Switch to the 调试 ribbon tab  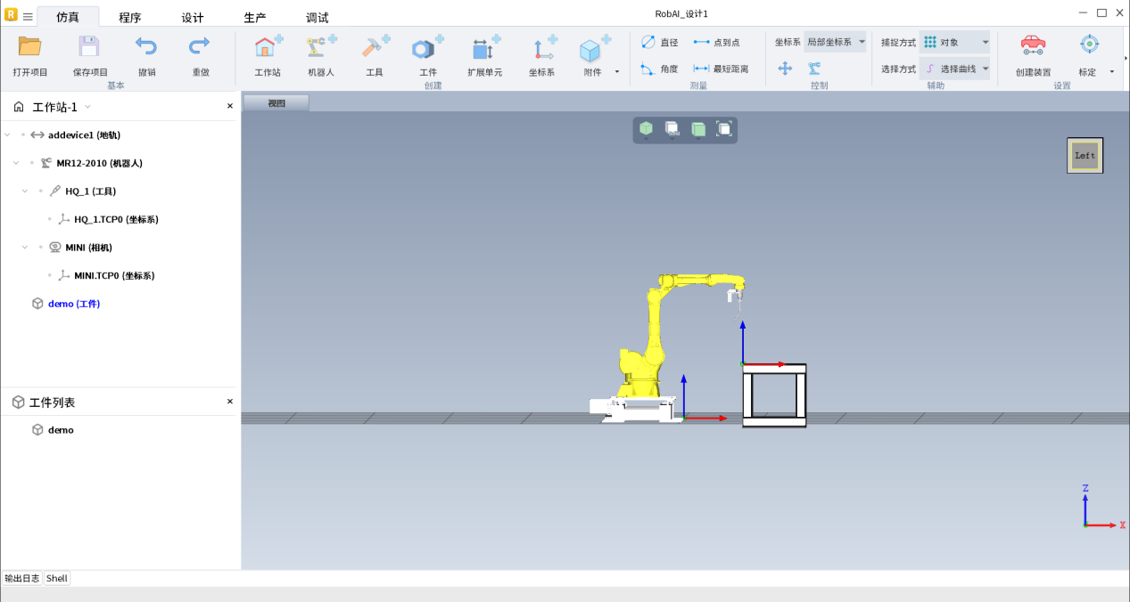click(318, 17)
